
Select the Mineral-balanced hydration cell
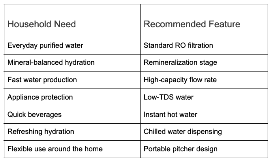pyautogui.click(x=72, y=63)
